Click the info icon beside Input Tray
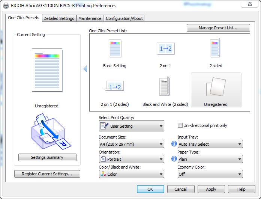Image resolution: width=261 pixels, height=199 pixels. click(x=174, y=144)
